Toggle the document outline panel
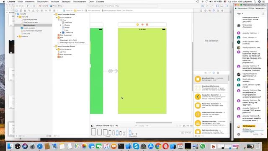 pos(92,126)
